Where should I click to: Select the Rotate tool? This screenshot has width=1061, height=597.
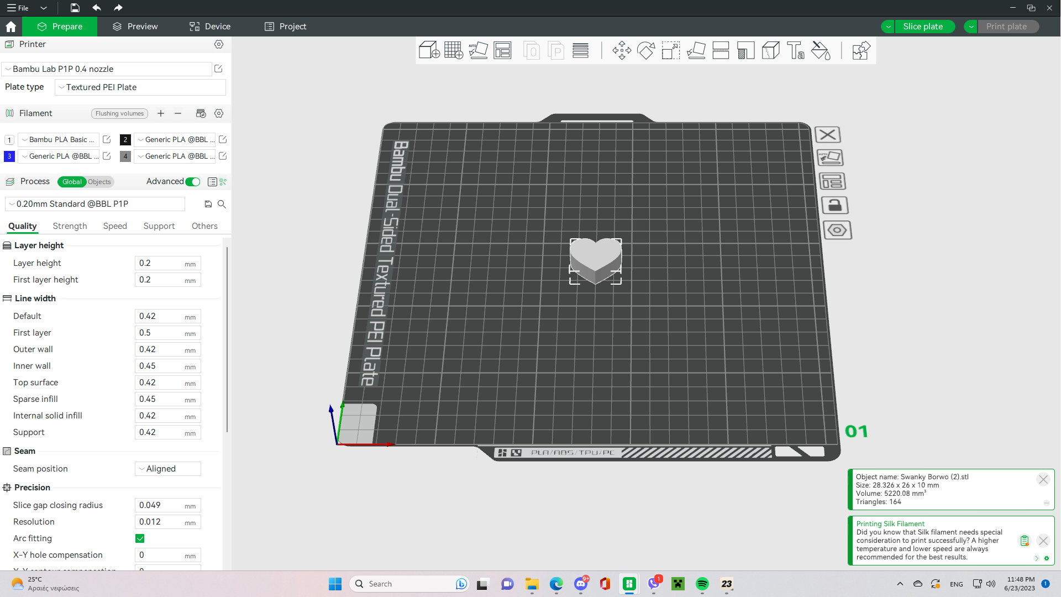[x=646, y=50]
